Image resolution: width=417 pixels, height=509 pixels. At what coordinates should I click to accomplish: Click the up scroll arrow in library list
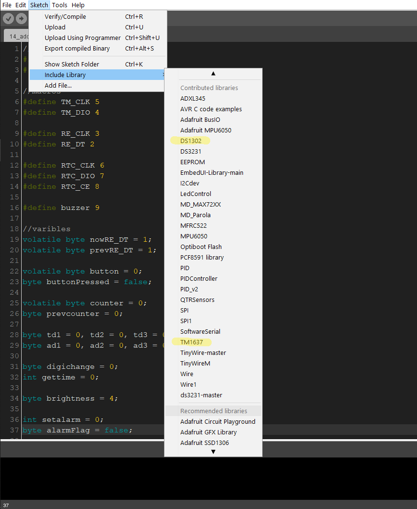click(213, 73)
